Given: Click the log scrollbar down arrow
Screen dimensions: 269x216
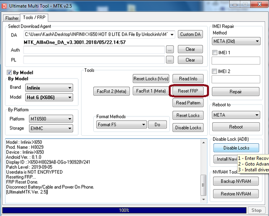Looking at the screenshot, I should tap(203, 199).
